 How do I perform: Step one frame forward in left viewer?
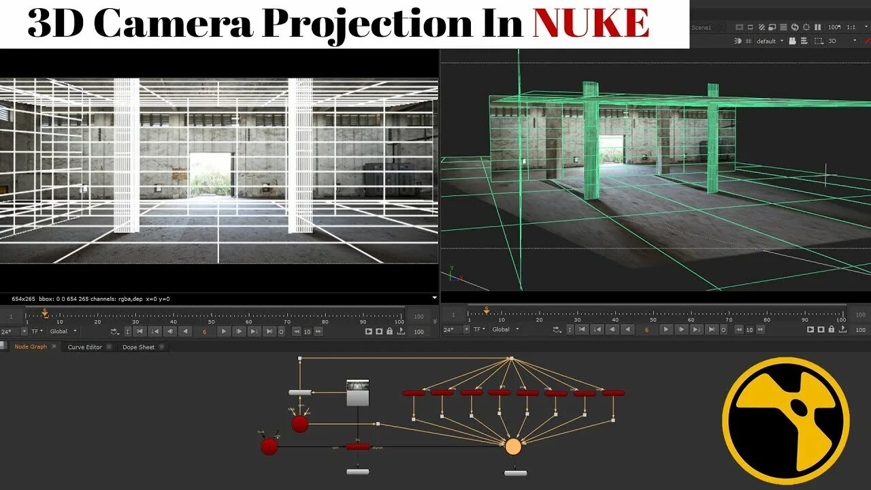coord(239,331)
